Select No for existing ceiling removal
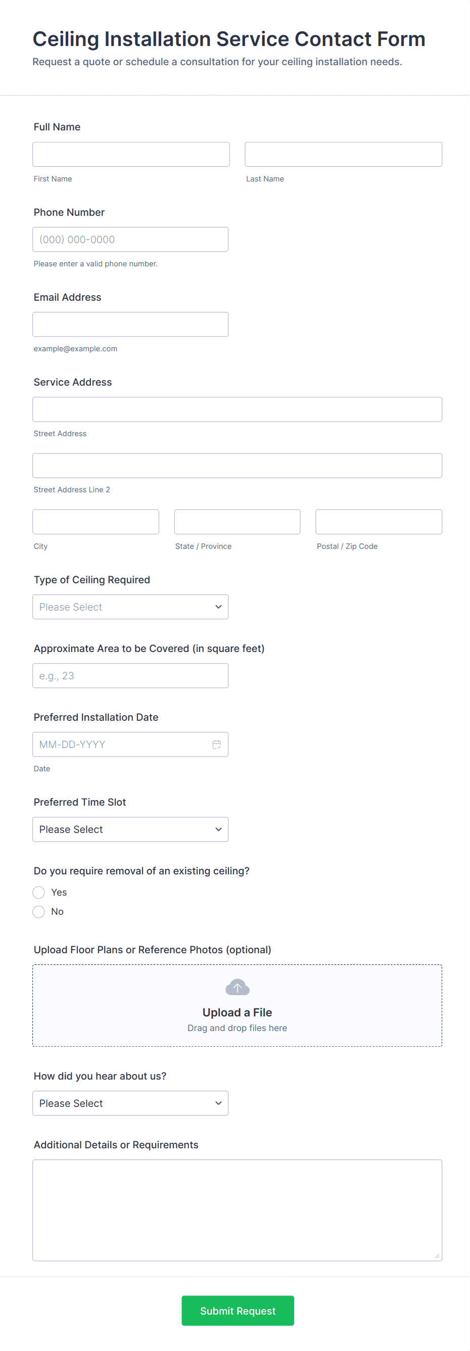This screenshot has height=1351, width=470. coord(39,911)
